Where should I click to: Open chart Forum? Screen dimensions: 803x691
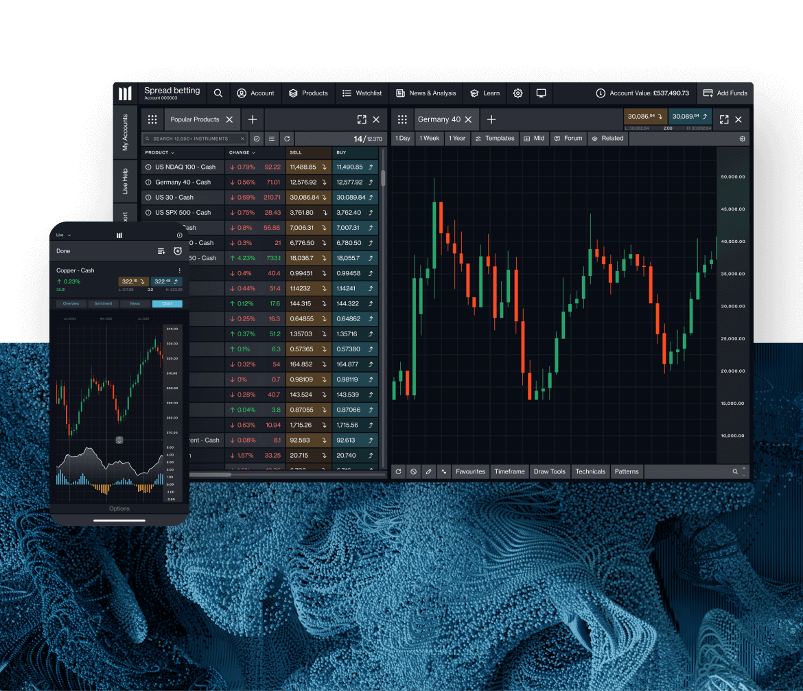[x=568, y=138]
